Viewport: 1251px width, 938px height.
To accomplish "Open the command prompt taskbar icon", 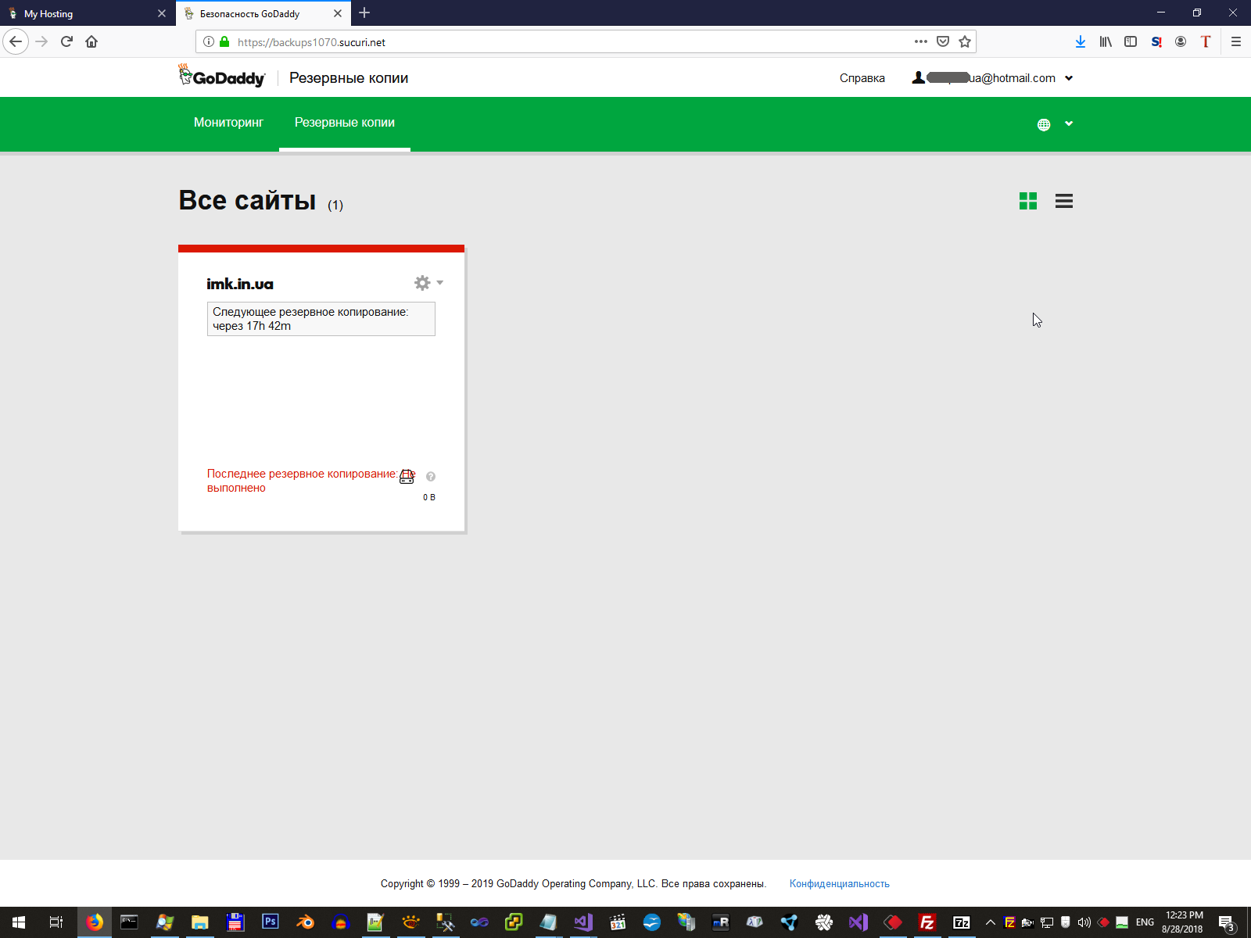I will click(130, 922).
